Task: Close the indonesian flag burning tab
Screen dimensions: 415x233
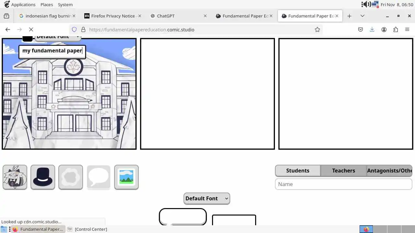Action: pos(74,16)
